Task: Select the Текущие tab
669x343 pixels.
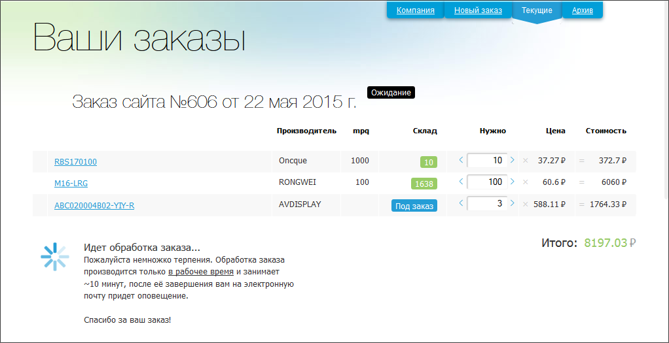Action: tap(537, 10)
